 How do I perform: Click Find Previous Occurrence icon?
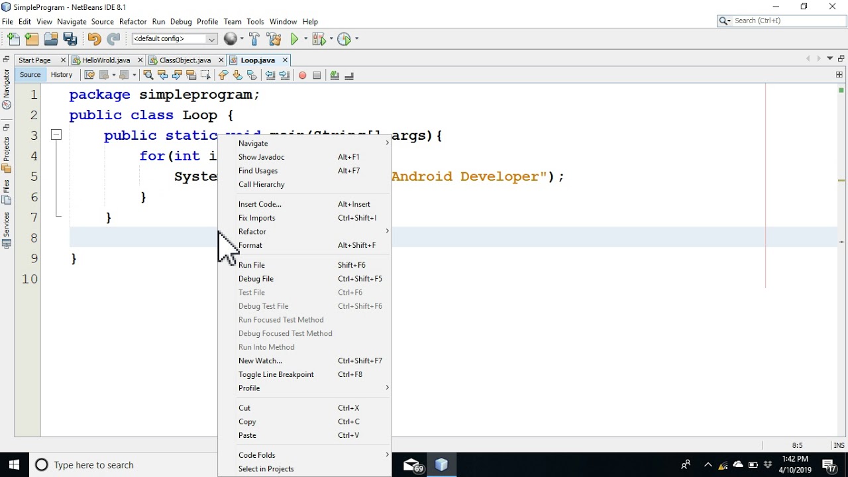[163, 75]
